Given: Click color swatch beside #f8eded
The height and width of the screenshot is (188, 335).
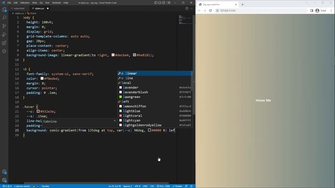Looking at the screenshot, I should click(x=42, y=78).
